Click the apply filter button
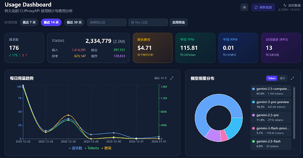Image resolution: width=303 pixels, height=158 pixels. pyautogui.click(x=179, y=22)
